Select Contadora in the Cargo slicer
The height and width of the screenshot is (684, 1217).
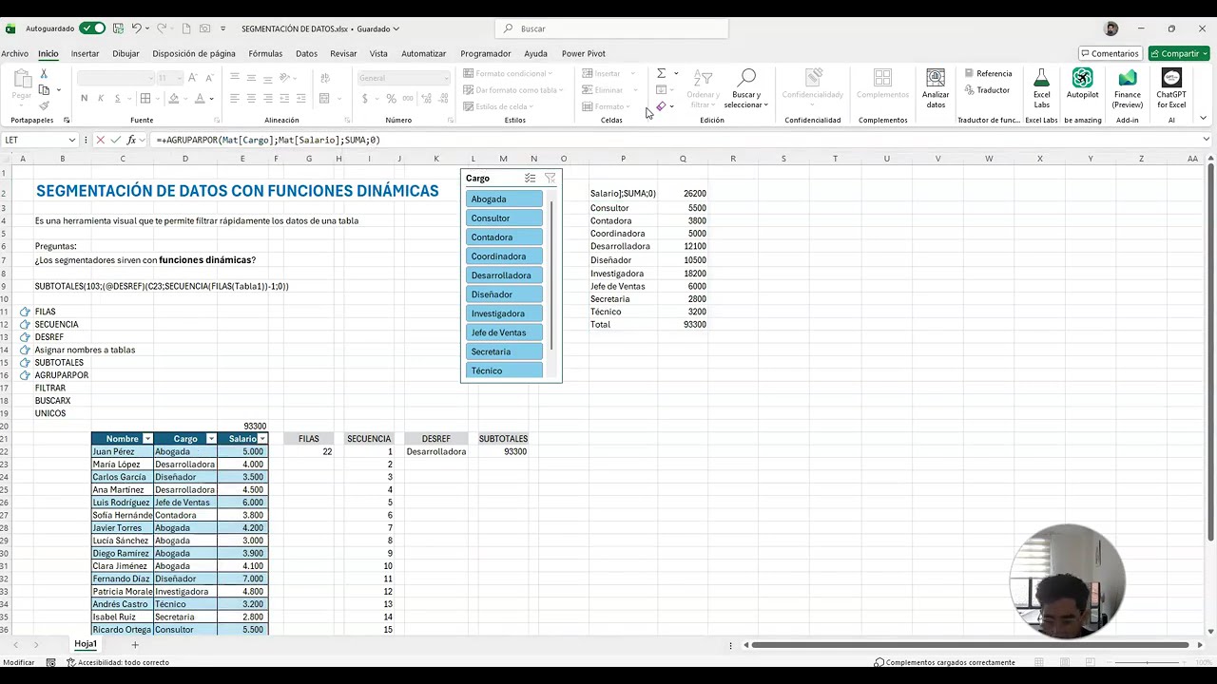(x=505, y=237)
